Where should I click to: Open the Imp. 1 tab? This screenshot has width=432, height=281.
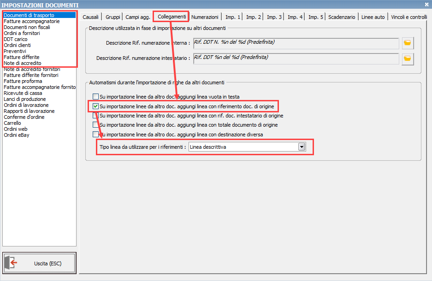[x=233, y=17]
